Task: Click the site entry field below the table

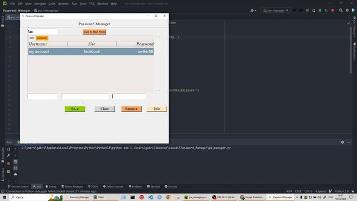Action: pos(85,97)
